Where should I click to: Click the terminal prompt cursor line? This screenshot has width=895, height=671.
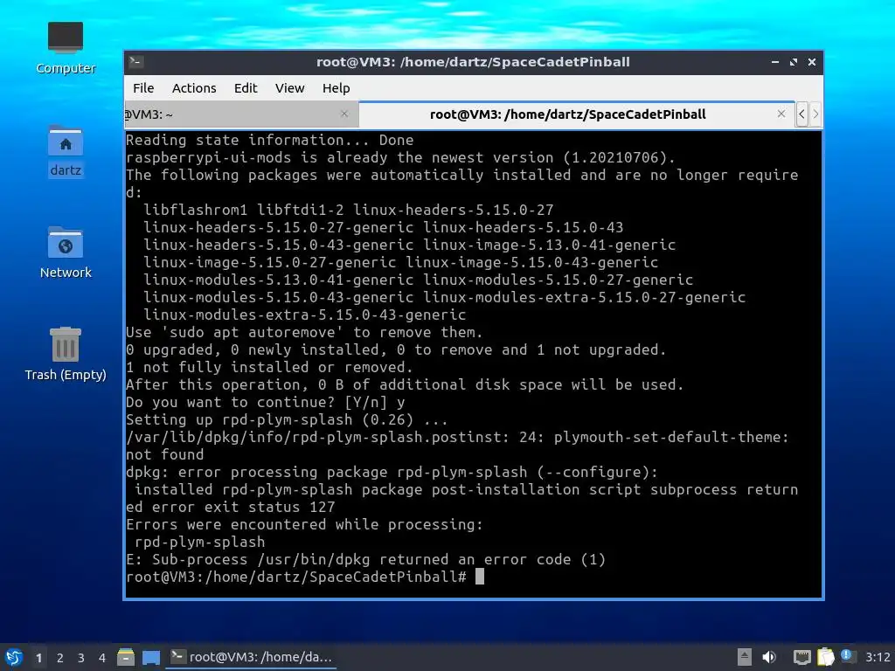point(305,577)
